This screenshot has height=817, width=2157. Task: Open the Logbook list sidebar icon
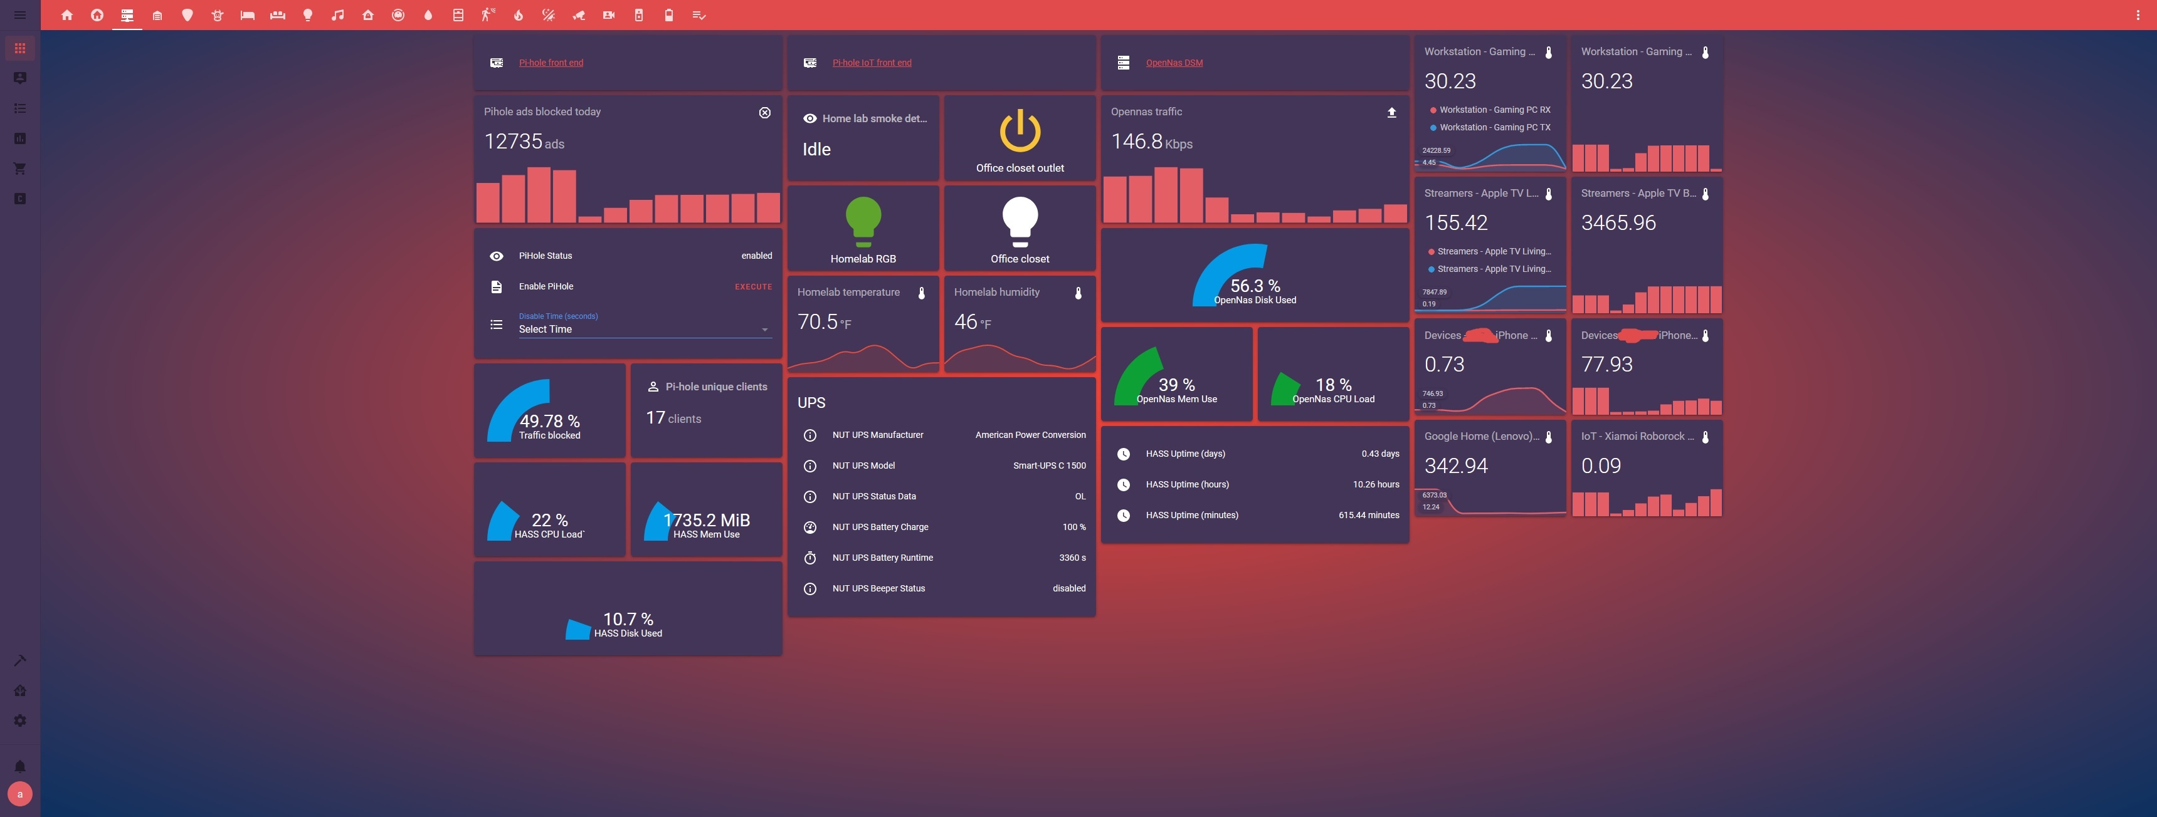[x=20, y=108]
